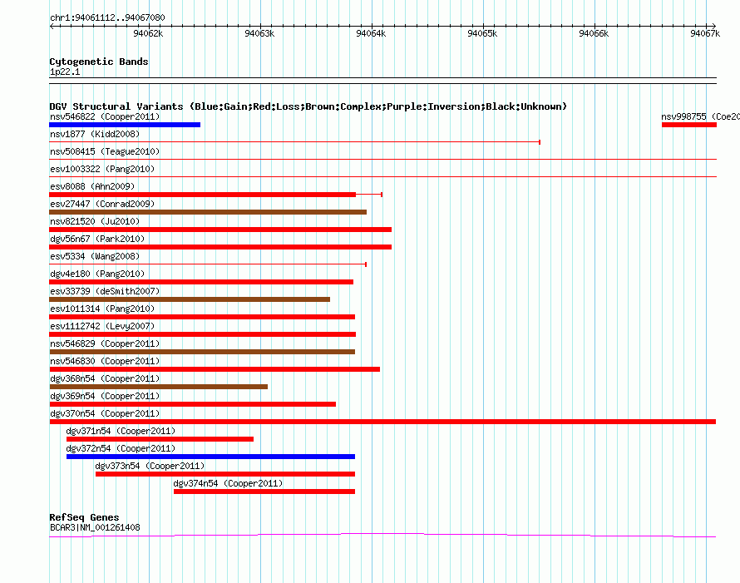Click the ruler's right arrow end
The width and height of the screenshot is (740, 583).
[x=713, y=27]
